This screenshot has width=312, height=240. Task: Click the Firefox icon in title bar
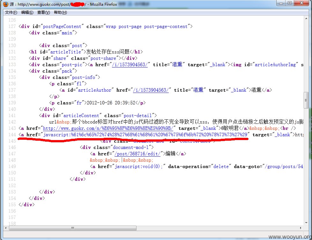pos(5,4)
